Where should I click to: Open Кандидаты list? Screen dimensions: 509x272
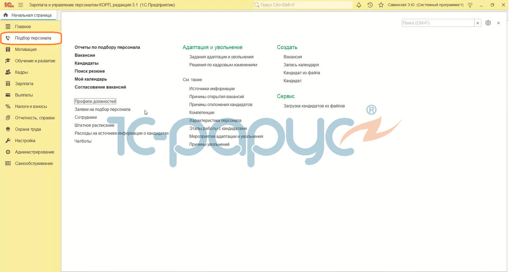point(87,63)
